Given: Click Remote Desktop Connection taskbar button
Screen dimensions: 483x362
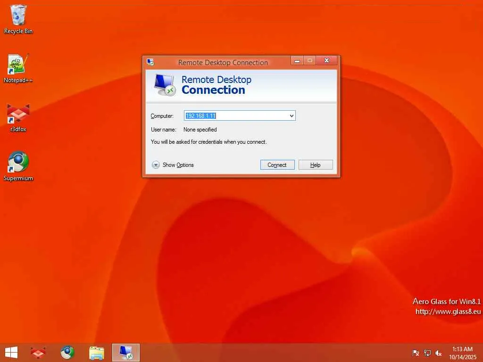Looking at the screenshot, I should click(x=125, y=353).
